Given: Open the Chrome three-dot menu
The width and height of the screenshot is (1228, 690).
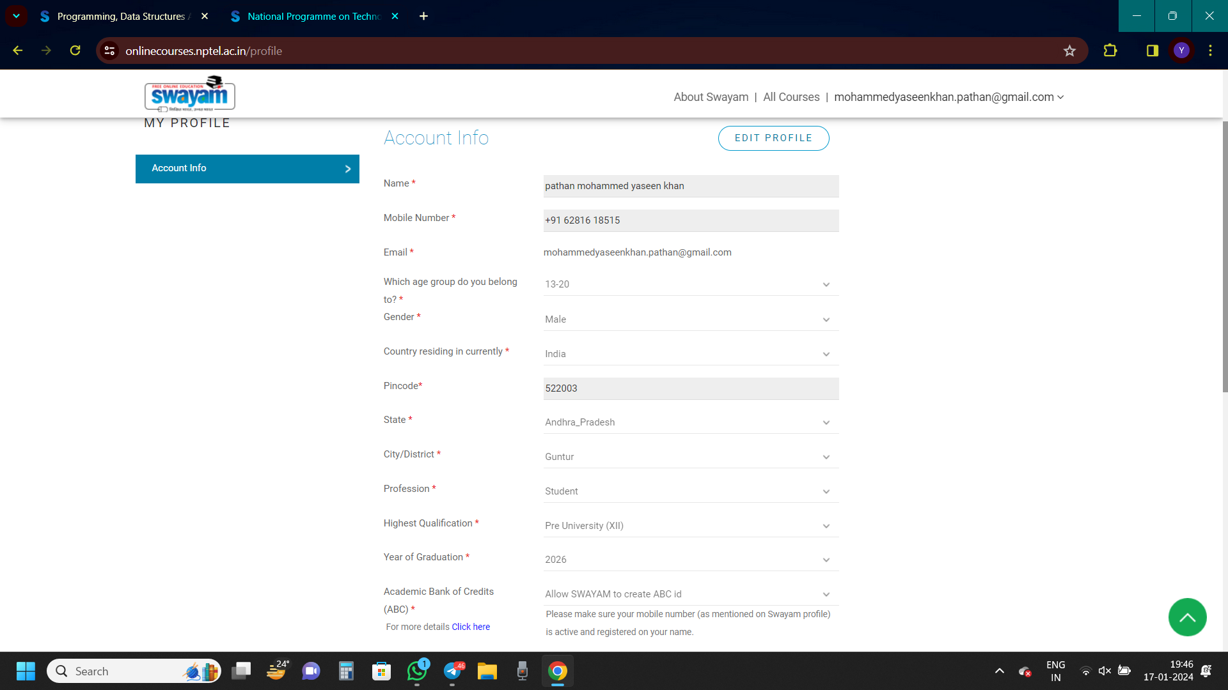Looking at the screenshot, I should click(x=1210, y=50).
